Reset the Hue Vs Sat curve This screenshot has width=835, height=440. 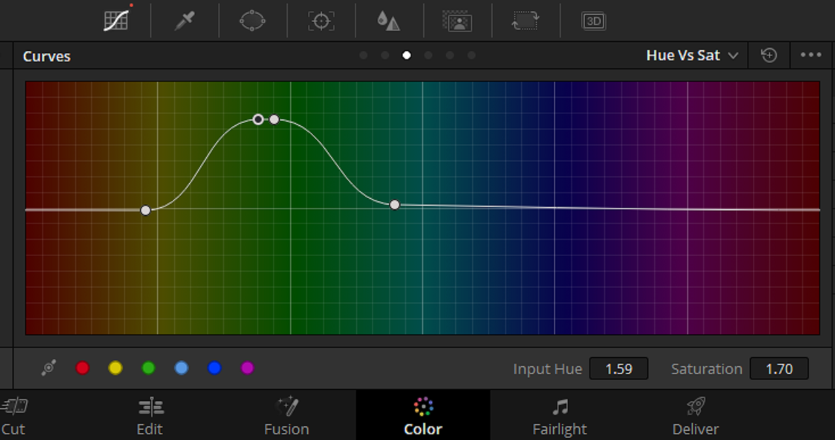769,55
